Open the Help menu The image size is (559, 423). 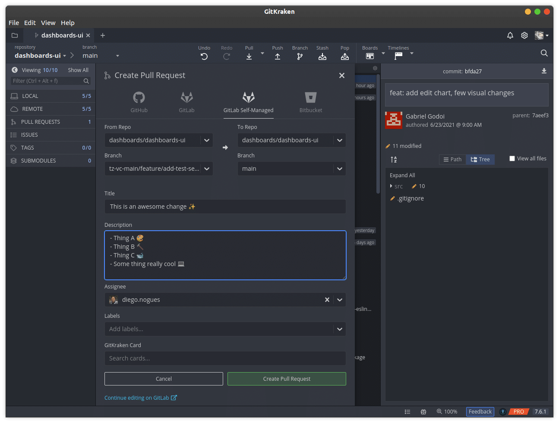pyautogui.click(x=68, y=22)
